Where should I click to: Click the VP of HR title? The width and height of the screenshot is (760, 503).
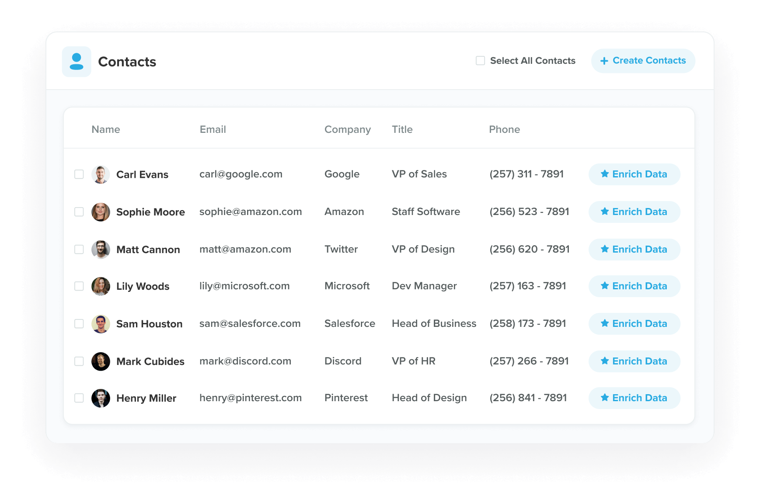(414, 361)
